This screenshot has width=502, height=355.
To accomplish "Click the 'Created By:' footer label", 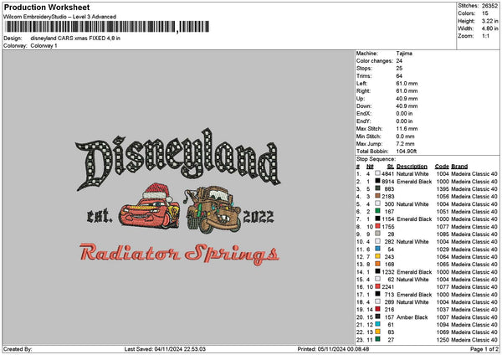I will pos(18,349).
